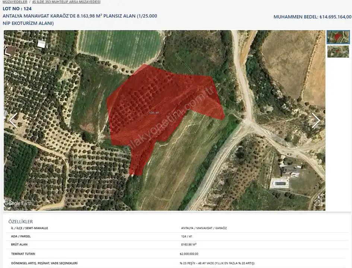Show the previous photo with left arrow
The height and width of the screenshot is (268, 352).
click(x=13, y=120)
